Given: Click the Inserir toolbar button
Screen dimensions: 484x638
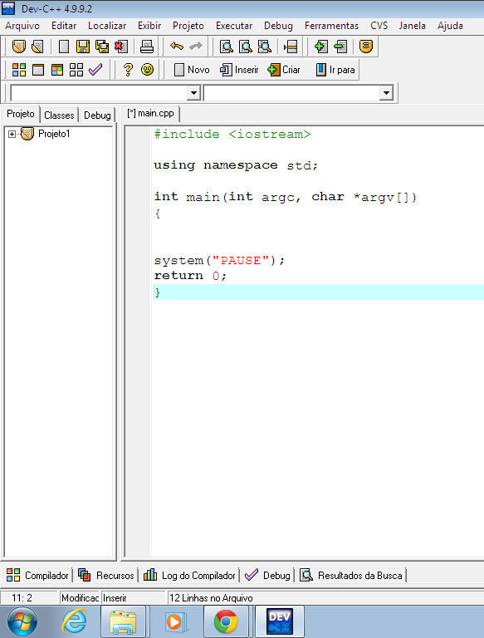Looking at the screenshot, I should point(239,70).
